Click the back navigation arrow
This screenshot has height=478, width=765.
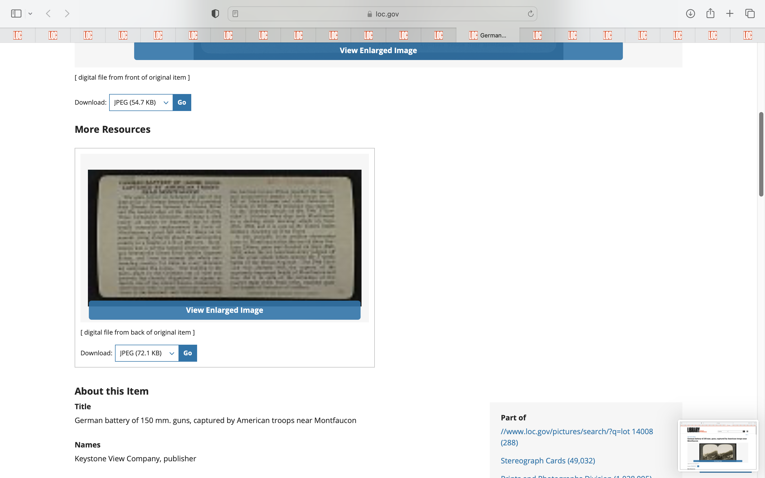[x=48, y=14]
